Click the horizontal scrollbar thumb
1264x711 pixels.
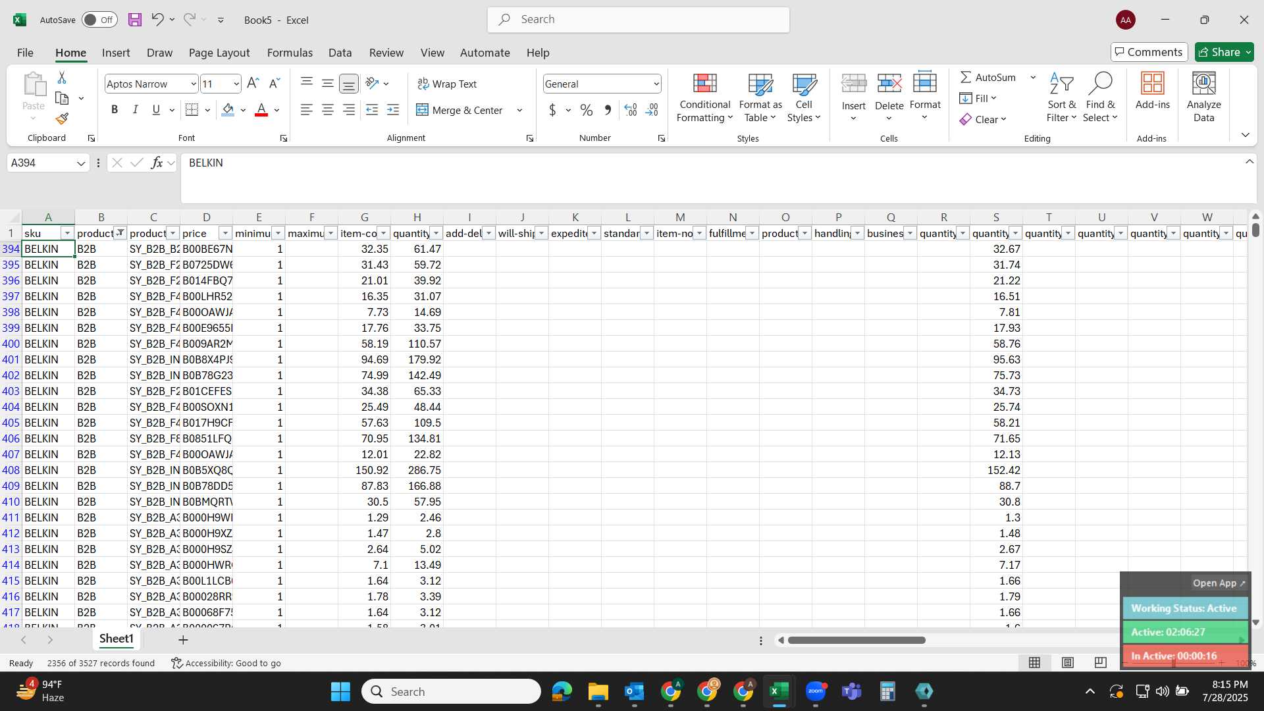point(856,640)
